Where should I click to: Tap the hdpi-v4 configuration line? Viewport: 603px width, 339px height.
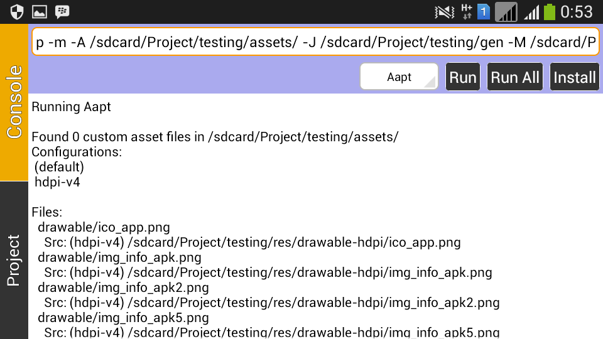point(58,182)
